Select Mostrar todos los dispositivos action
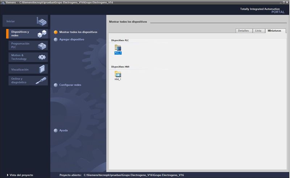This screenshot has width=290, height=178. (x=78, y=32)
